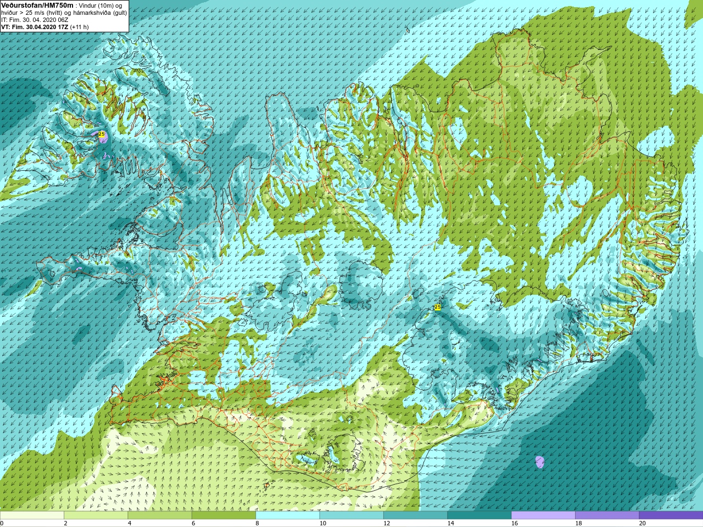
Task: Click the 'VT: Fim. 30.04.2020 17Z (+11 h)' line
Action: (45, 27)
